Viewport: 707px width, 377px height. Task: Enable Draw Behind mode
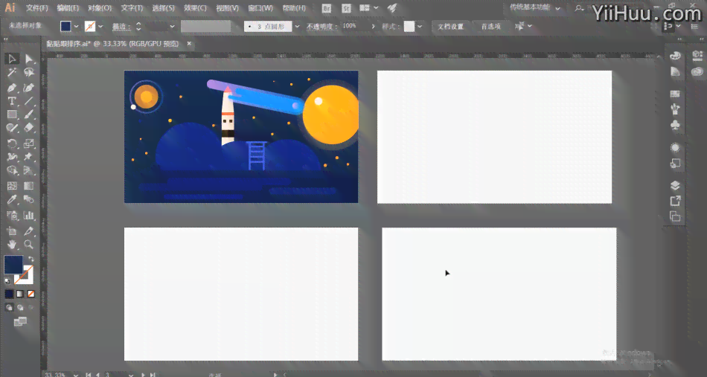click(x=20, y=308)
